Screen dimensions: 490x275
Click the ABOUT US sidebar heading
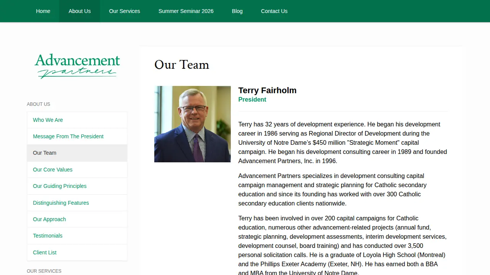(x=38, y=104)
